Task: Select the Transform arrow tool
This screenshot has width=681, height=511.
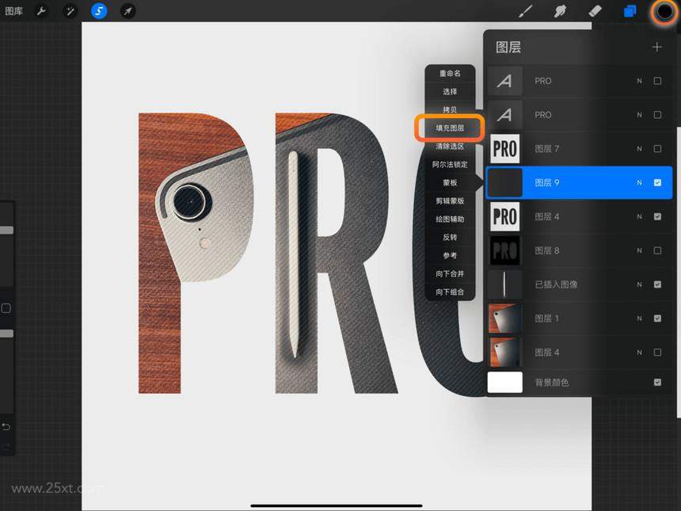Action: tap(127, 11)
